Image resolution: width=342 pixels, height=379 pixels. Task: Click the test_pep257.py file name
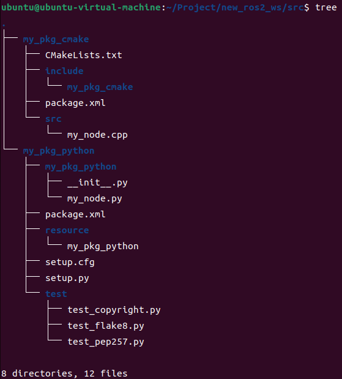click(x=106, y=342)
